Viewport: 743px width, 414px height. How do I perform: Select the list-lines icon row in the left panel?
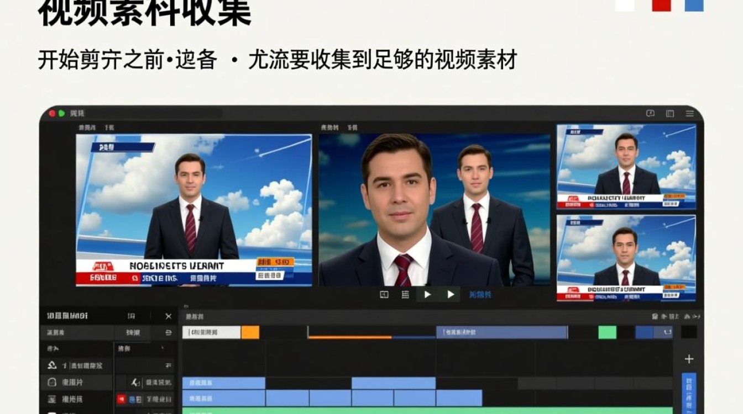coord(76,399)
